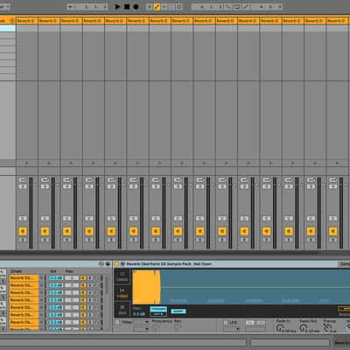Enable the LFO checkbox in Simpler
350x350 pixels.
coord(226,323)
